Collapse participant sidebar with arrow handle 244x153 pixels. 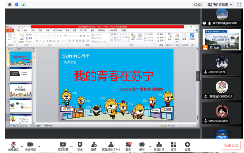click(x=198, y=76)
